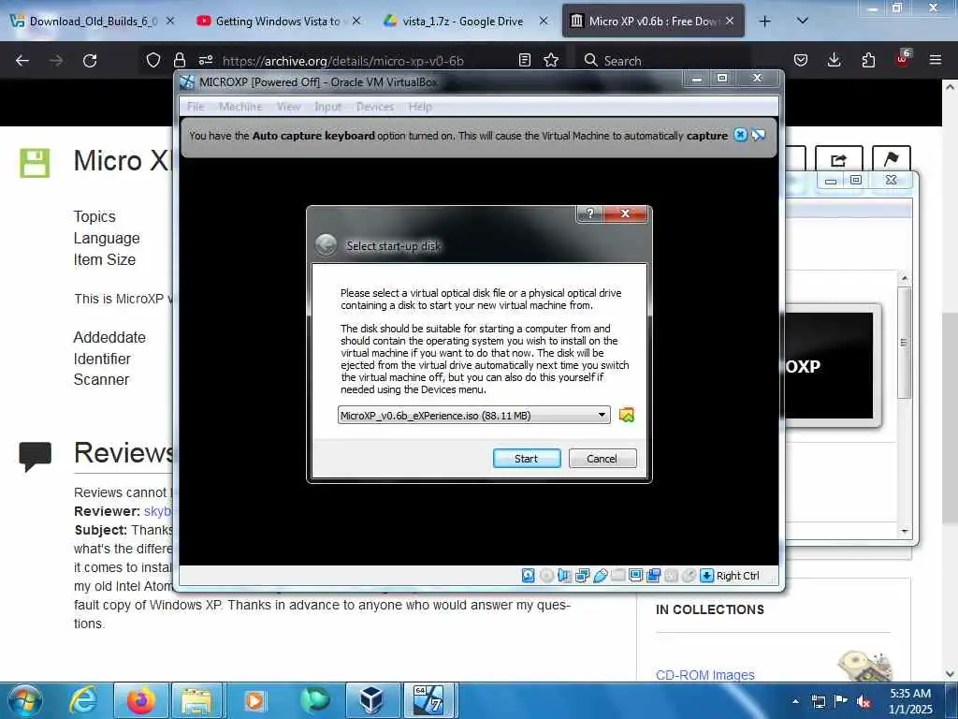
Task: Click the keyboard capture arrow icon beside Right Ctrl
Action: click(706, 576)
